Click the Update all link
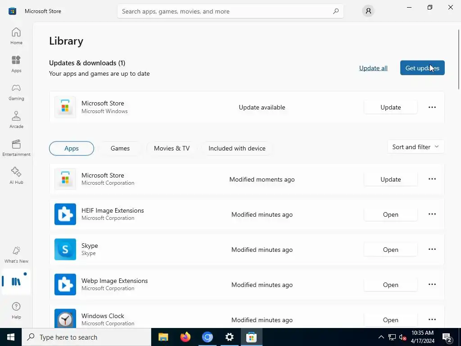This screenshot has height=346, width=461. (373, 68)
